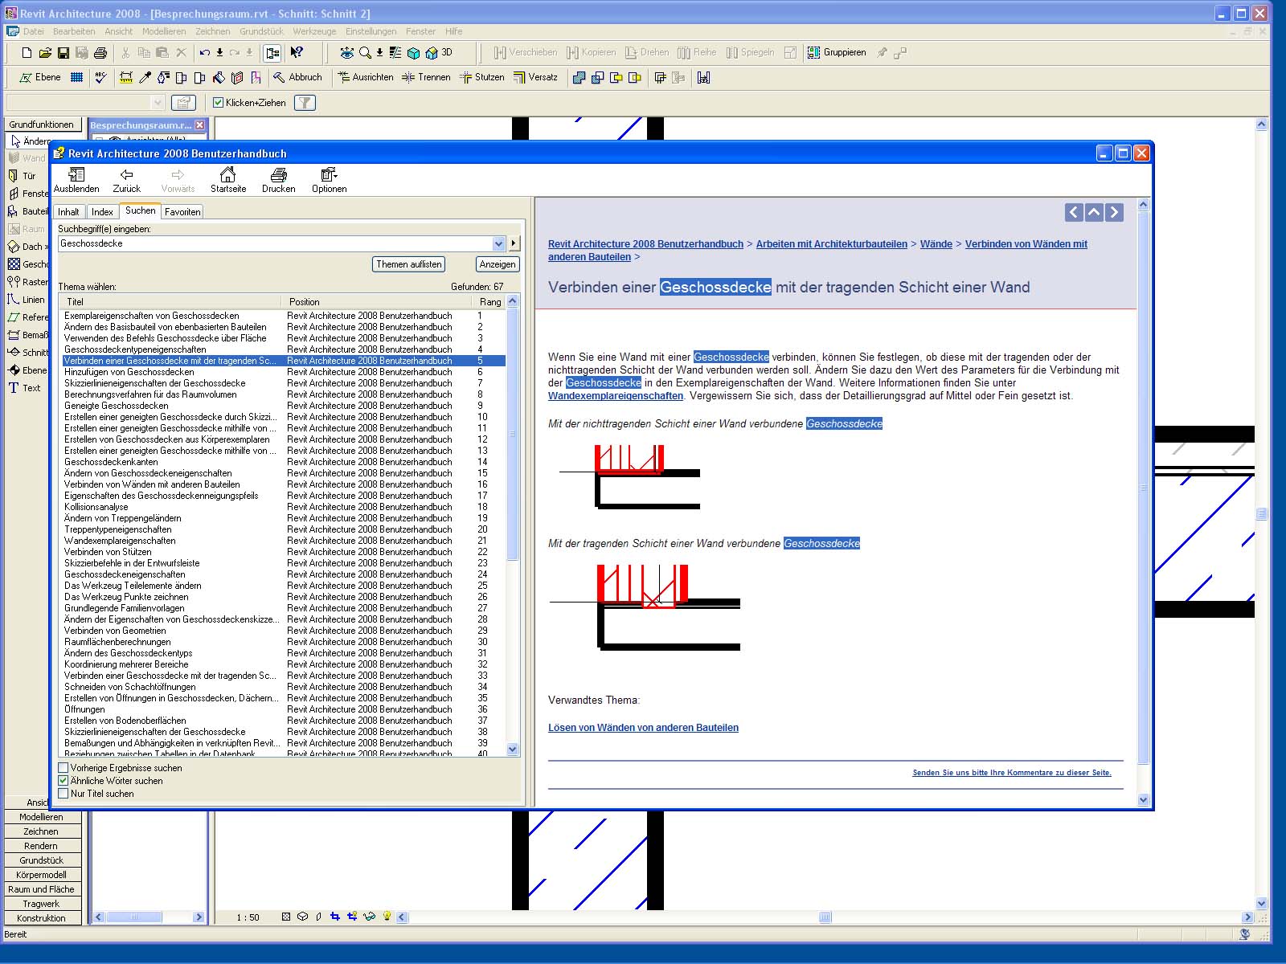
Task: Click the New file icon
Action: [x=27, y=53]
